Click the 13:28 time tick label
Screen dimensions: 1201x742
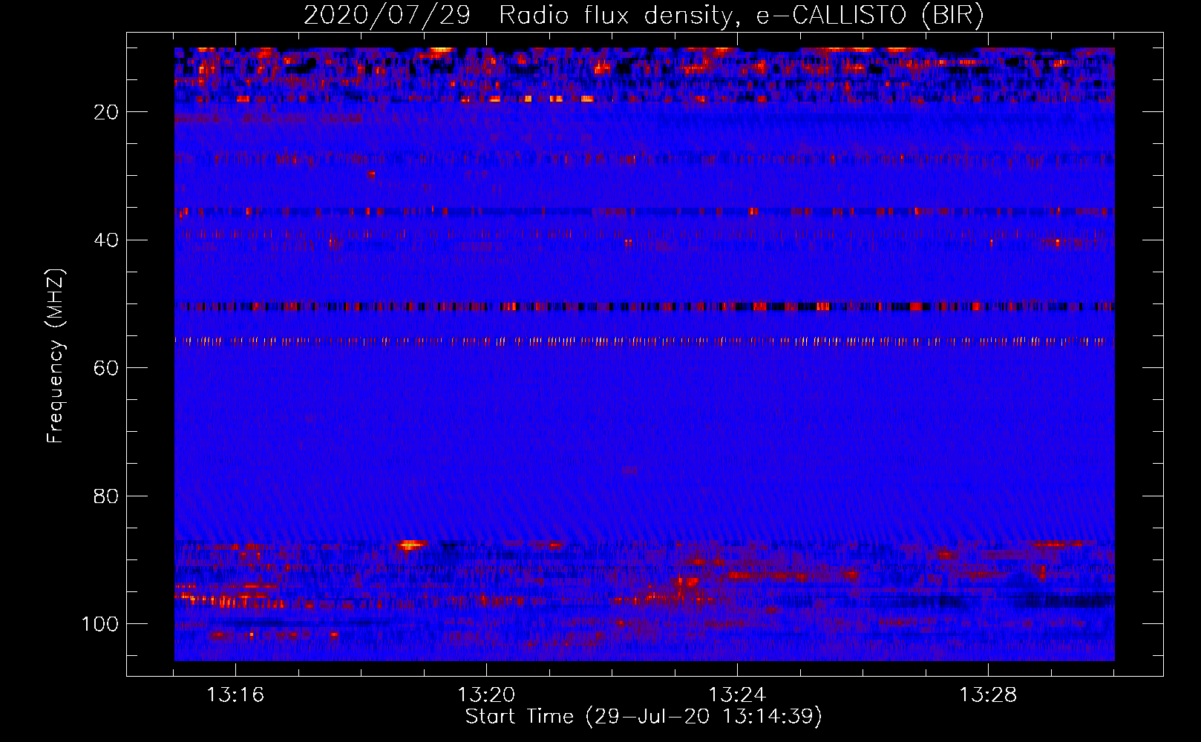[x=988, y=695]
